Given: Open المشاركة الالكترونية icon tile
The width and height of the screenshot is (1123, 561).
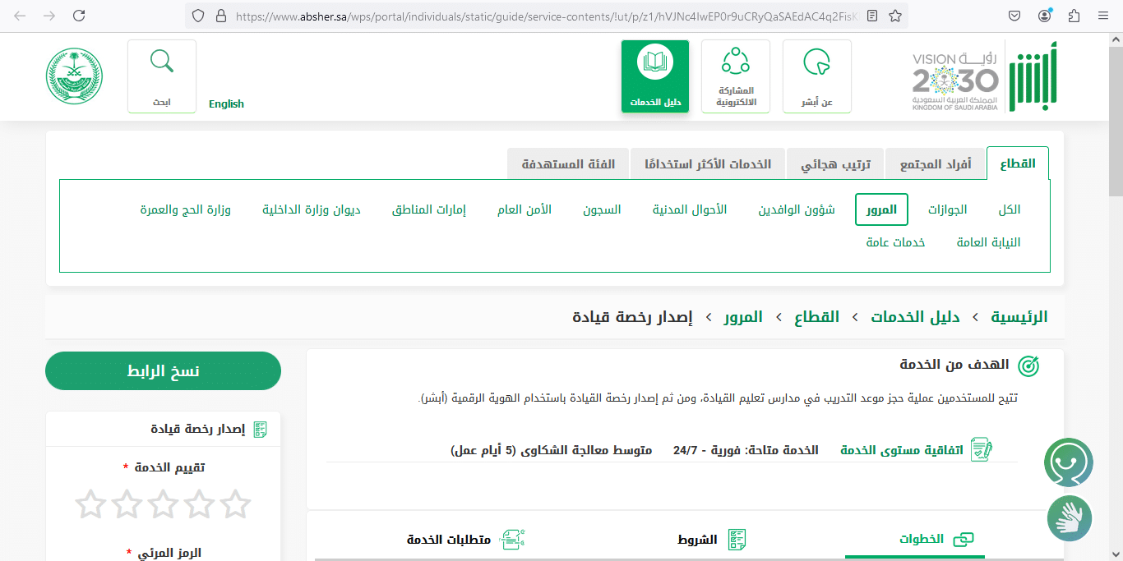Looking at the screenshot, I should click(736, 76).
